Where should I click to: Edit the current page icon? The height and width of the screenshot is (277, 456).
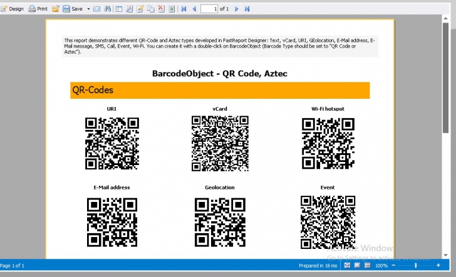click(140, 9)
